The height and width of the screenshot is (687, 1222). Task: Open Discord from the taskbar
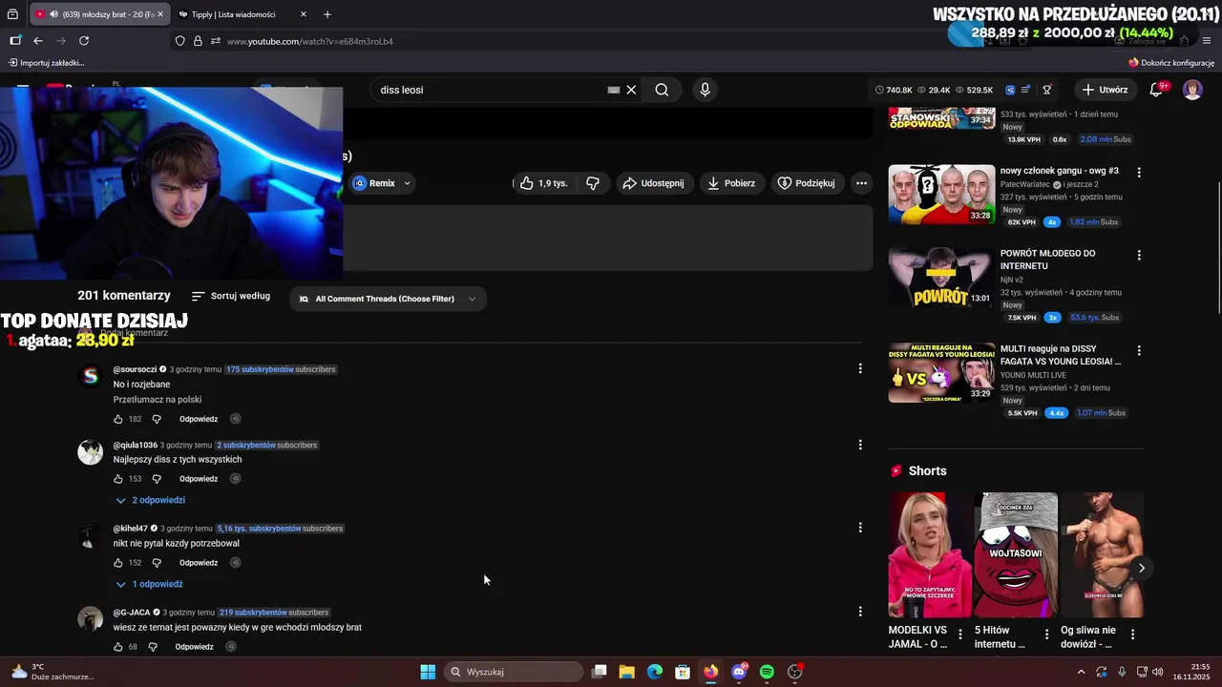(x=739, y=672)
